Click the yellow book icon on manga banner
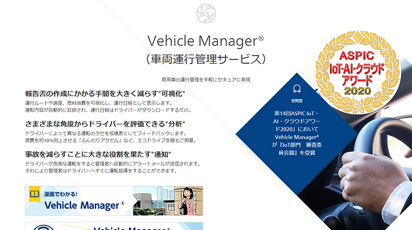The image size is (412, 230). [34, 195]
